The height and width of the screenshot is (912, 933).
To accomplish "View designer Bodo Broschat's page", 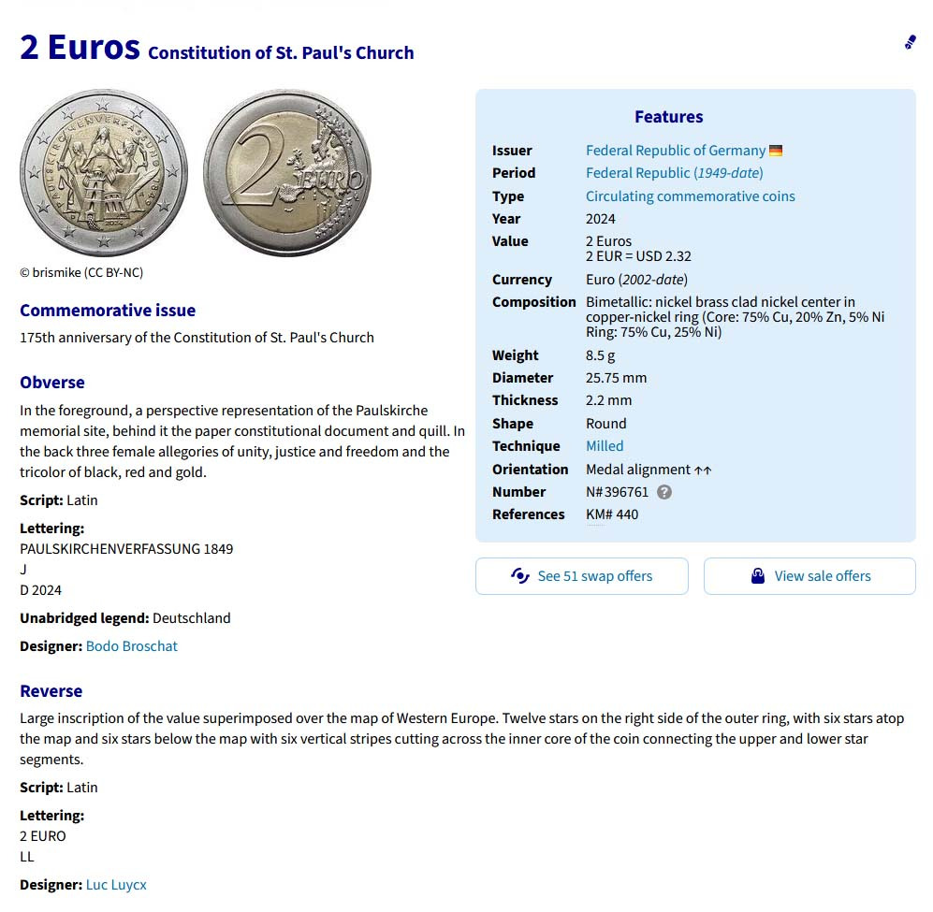I will point(131,646).
